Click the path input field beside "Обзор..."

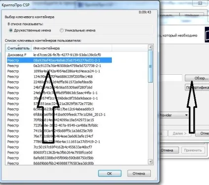171,78
